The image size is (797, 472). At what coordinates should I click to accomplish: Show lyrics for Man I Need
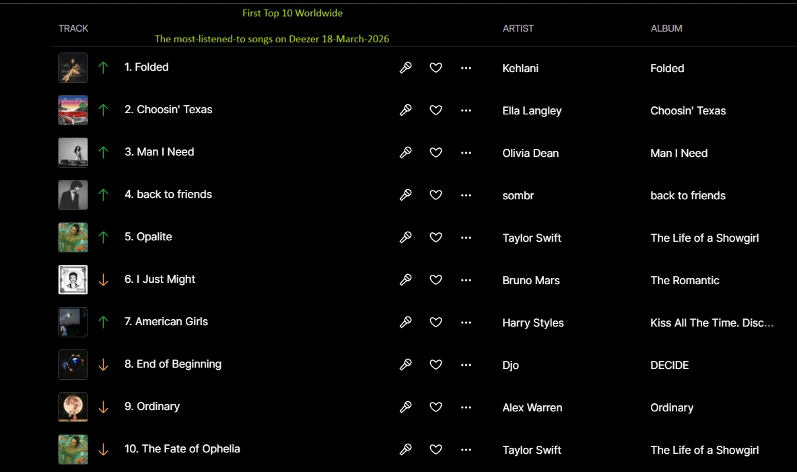(405, 152)
